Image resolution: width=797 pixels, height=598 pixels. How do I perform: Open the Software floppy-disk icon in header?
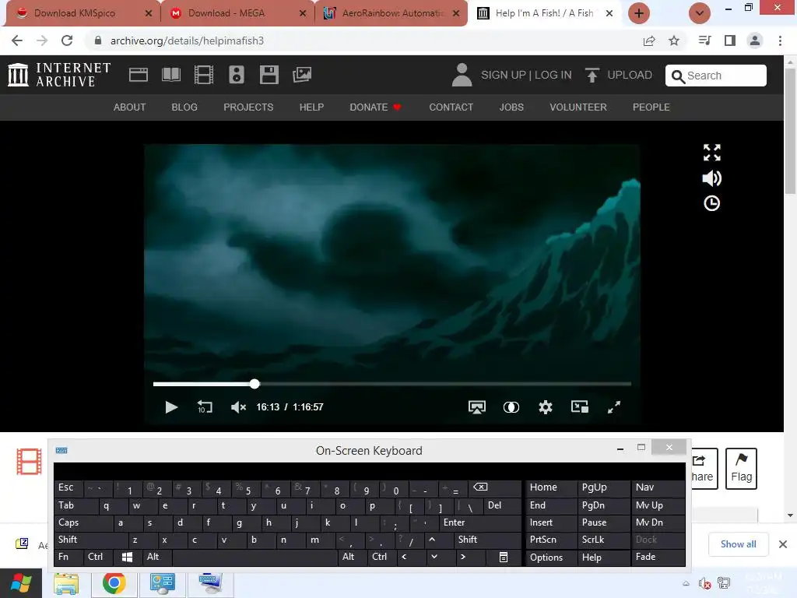tap(269, 75)
